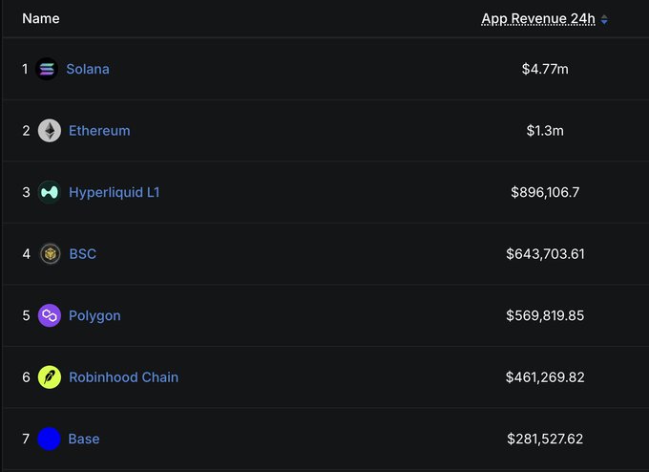Click rank number 3 beside Hyperliquid L1
The width and height of the screenshot is (649, 472).
26,192
